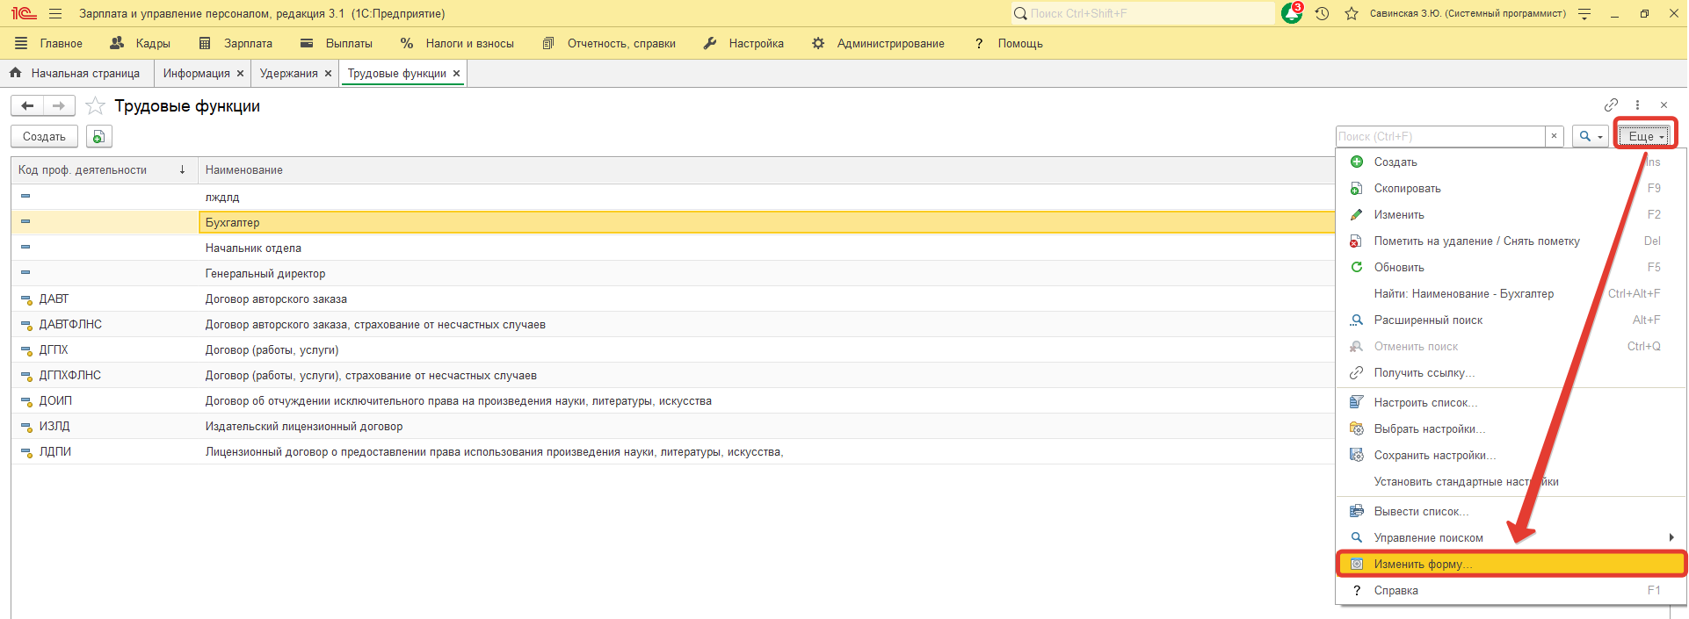Click the copy-create icon next to Создать
The width and height of the screenshot is (1689, 619).
click(99, 136)
